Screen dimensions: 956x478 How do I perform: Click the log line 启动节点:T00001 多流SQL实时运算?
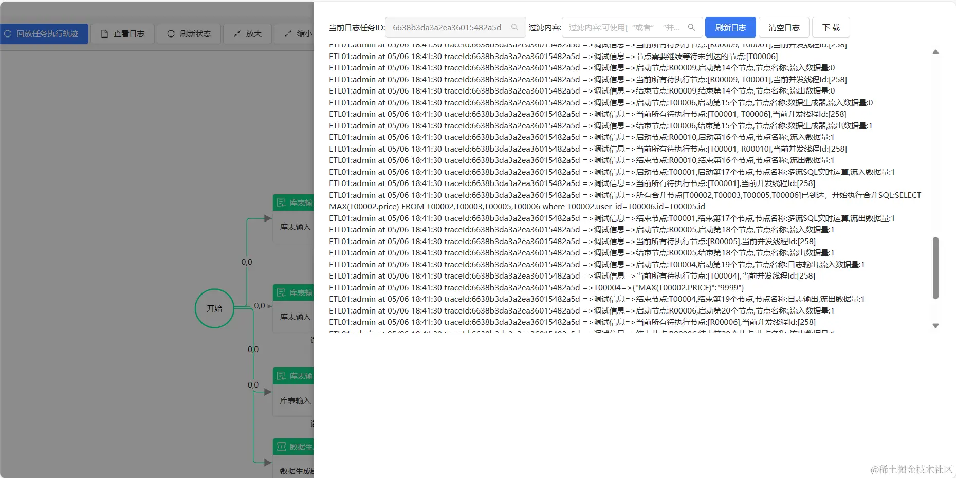(x=612, y=172)
